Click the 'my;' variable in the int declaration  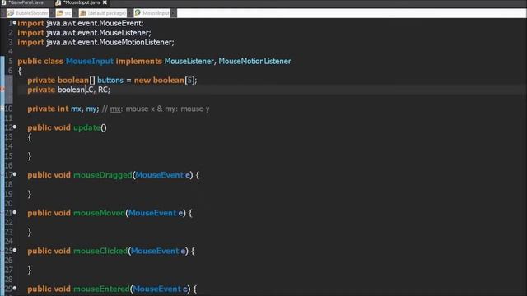[92, 109]
